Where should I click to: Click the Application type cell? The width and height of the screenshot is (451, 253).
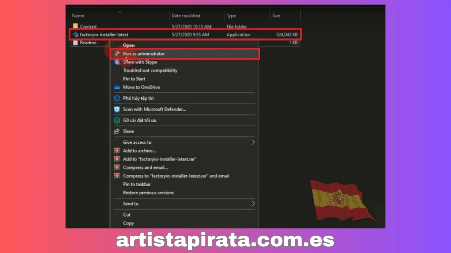tap(238, 34)
